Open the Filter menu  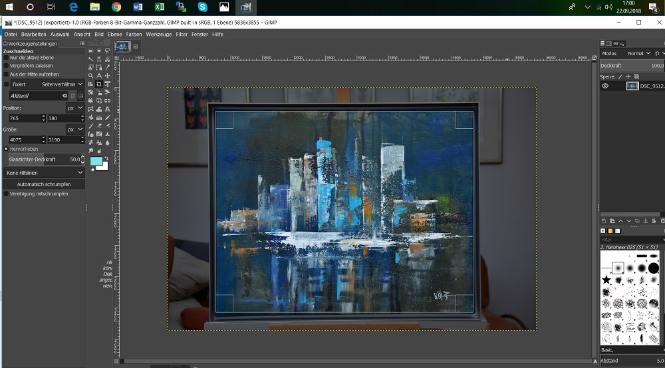point(182,34)
